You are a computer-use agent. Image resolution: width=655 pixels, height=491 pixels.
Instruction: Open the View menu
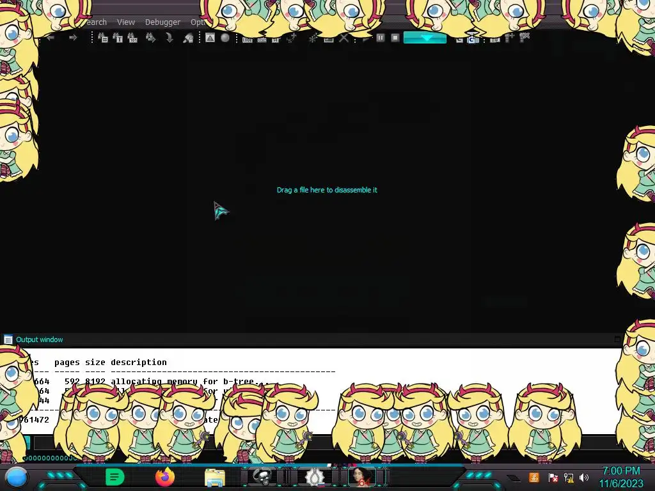pyautogui.click(x=126, y=22)
